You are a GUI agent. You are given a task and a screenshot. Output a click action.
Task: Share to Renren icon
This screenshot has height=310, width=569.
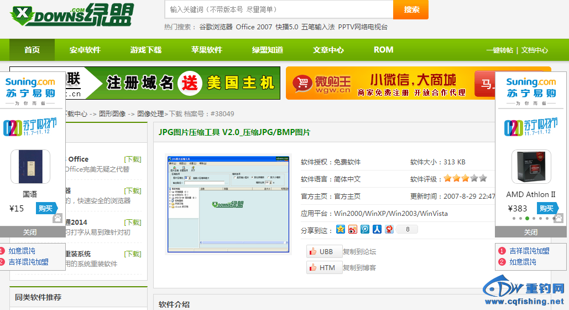click(377, 229)
